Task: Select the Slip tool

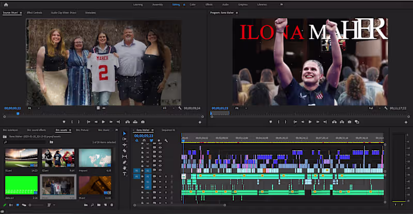Action: pos(124,156)
